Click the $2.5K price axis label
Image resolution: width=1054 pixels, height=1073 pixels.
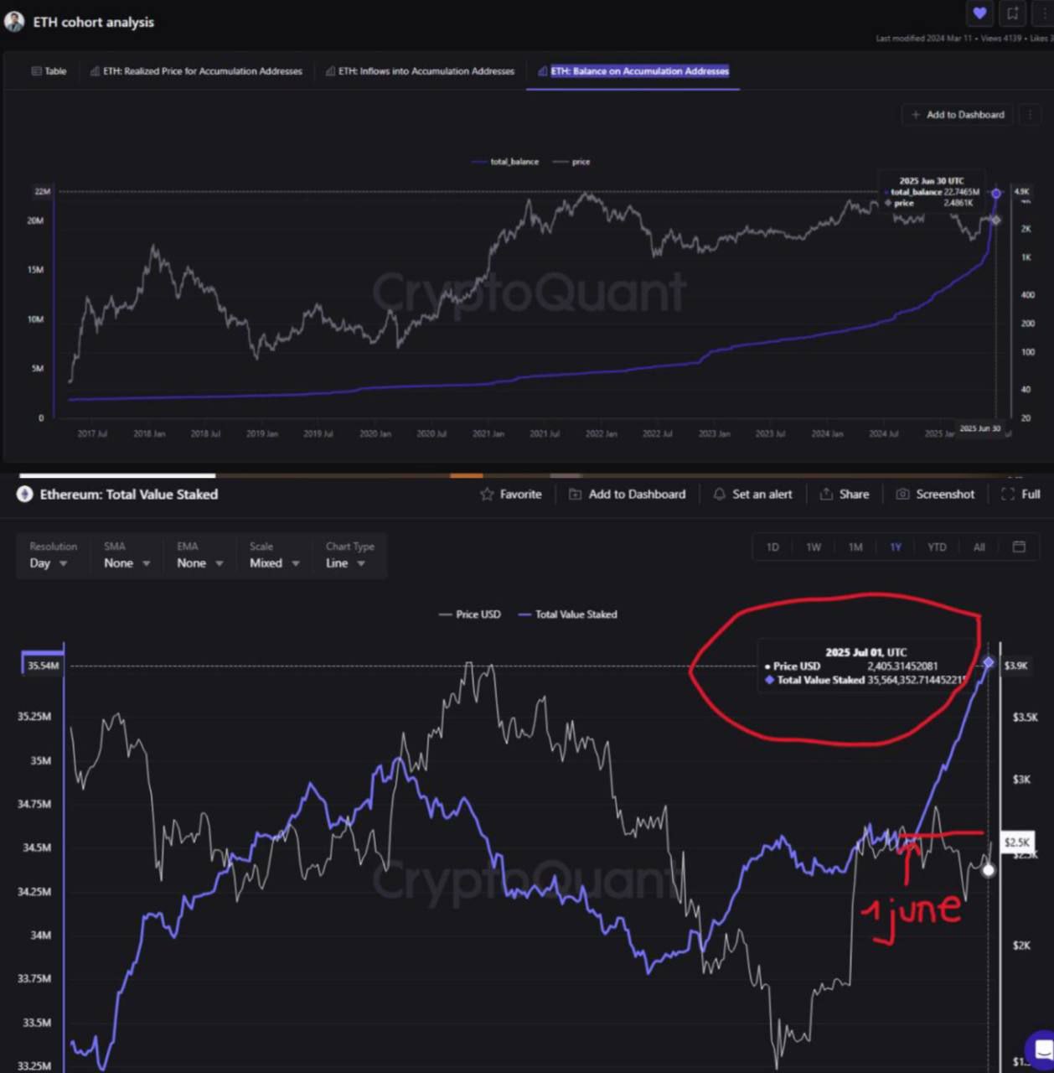click(1017, 842)
